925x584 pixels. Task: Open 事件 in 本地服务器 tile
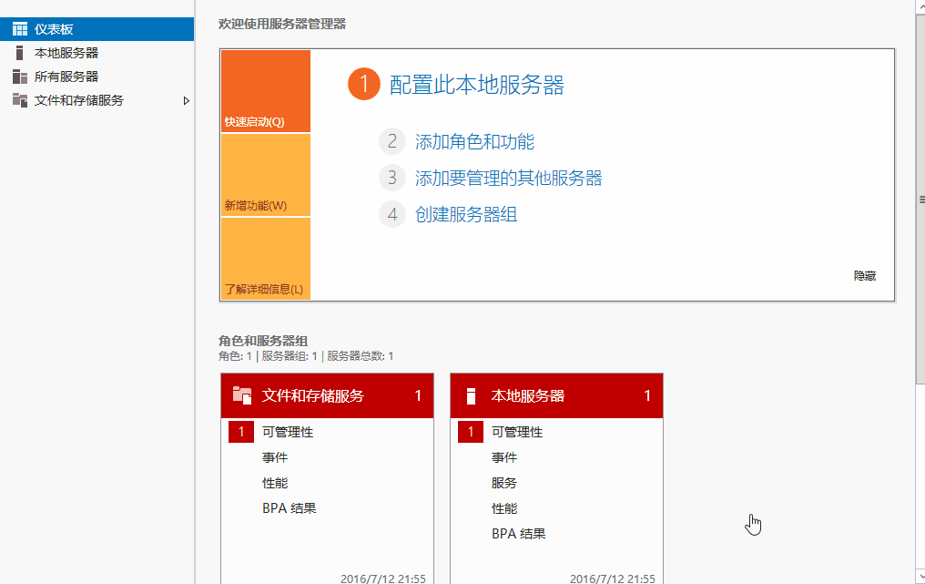click(x=504, y=457)
